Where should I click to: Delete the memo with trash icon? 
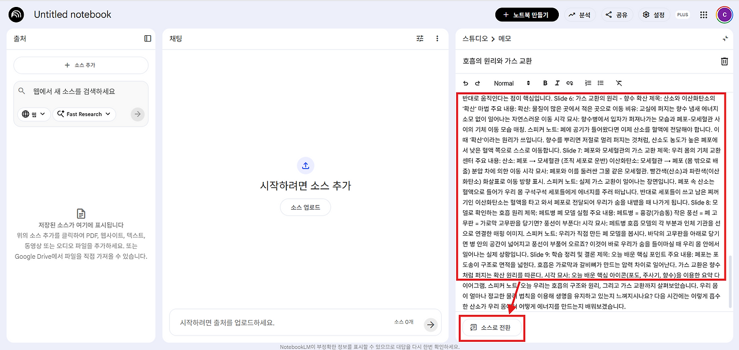click(x=725, y=61)
